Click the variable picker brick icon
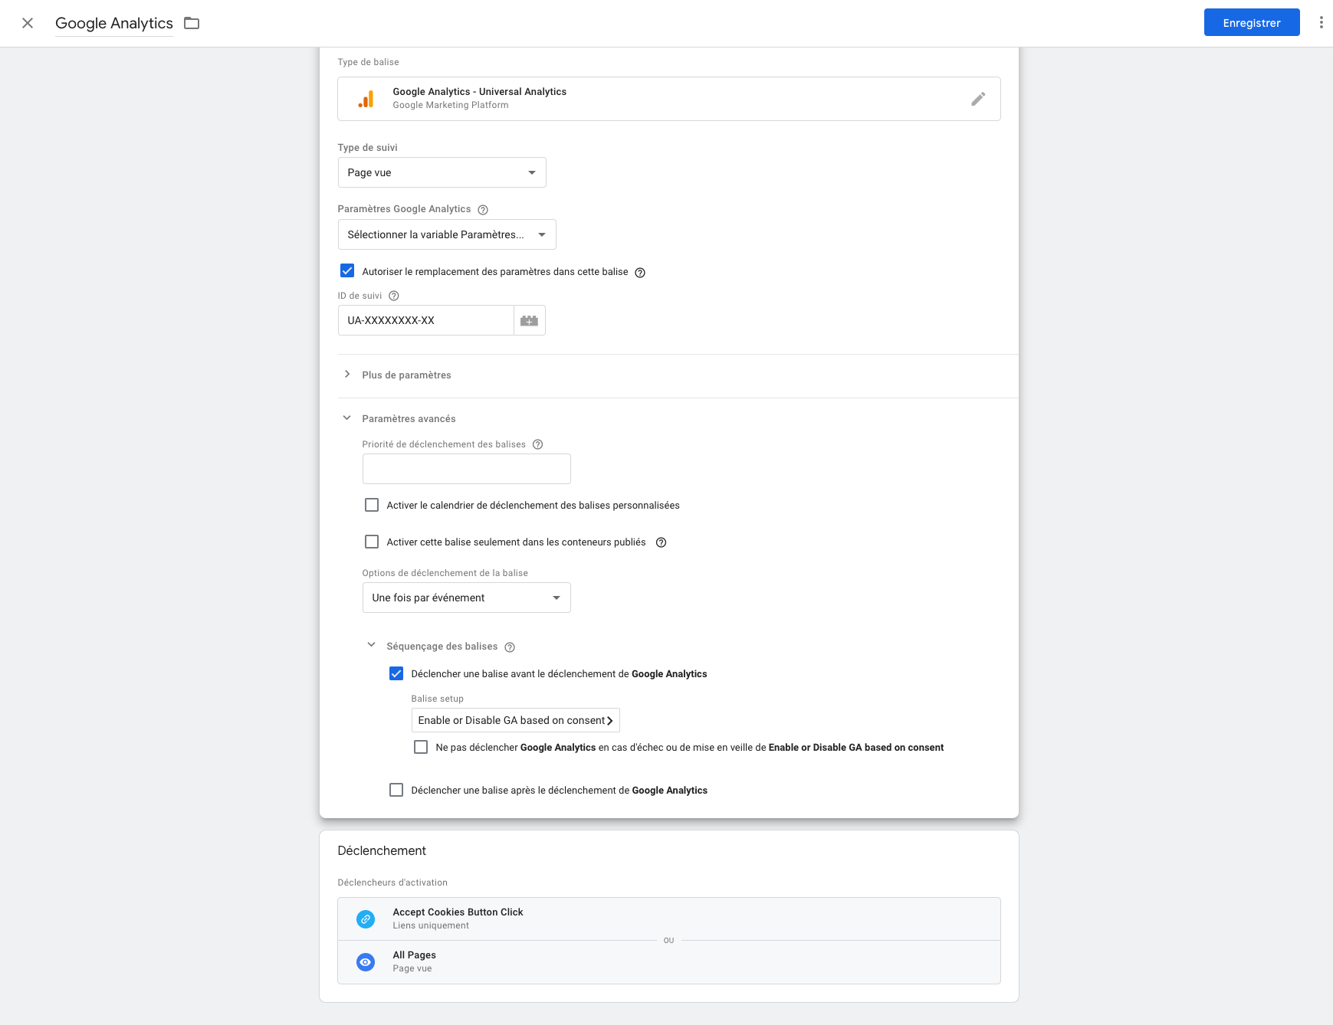This screenshot has width=1333, height=1025. [529, 320]
